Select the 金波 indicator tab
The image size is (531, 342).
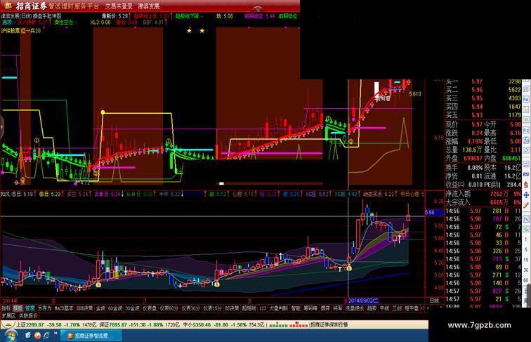coord(100,308)
